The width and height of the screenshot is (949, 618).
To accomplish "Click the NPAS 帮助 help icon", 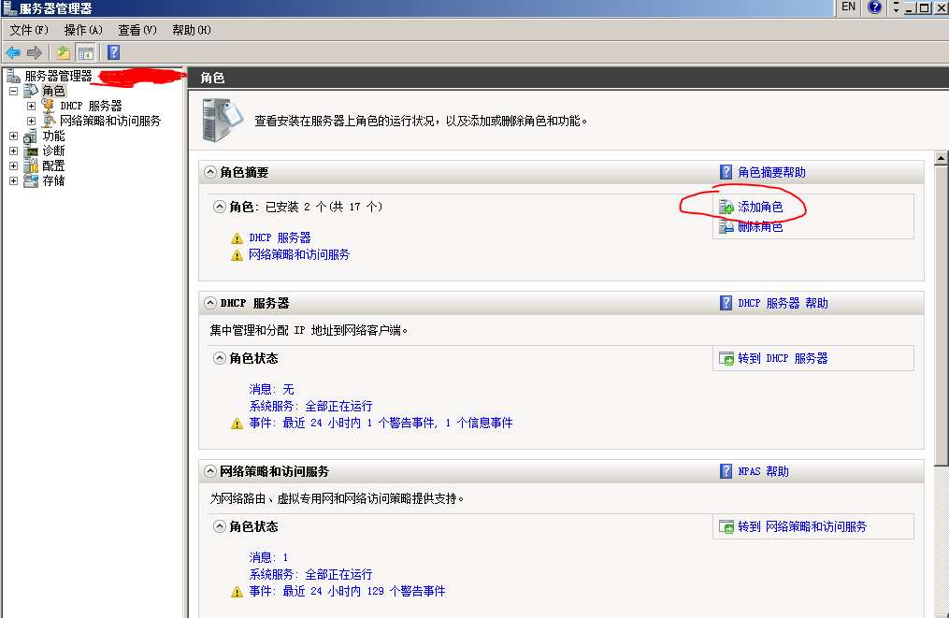I will click(x=726, y=471).
